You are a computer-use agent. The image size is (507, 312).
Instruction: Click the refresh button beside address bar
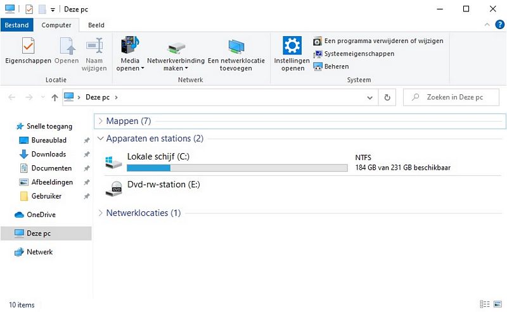pos(387,97)
